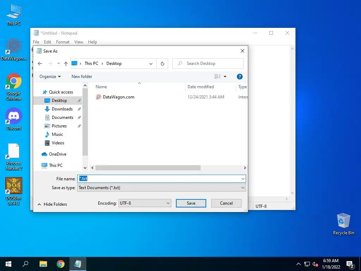Click file list horizontal scrollbar right arrow

tap(245, 168)
